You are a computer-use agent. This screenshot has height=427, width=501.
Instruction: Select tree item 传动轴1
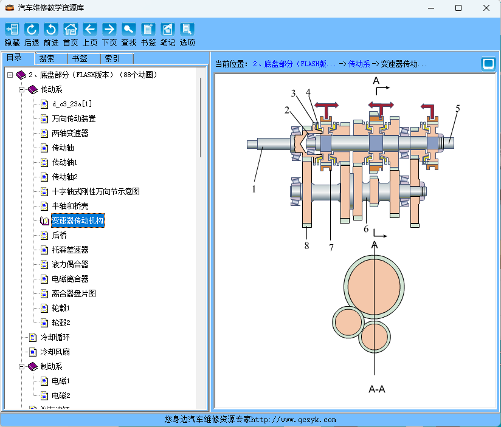click(x=64, y=162)
